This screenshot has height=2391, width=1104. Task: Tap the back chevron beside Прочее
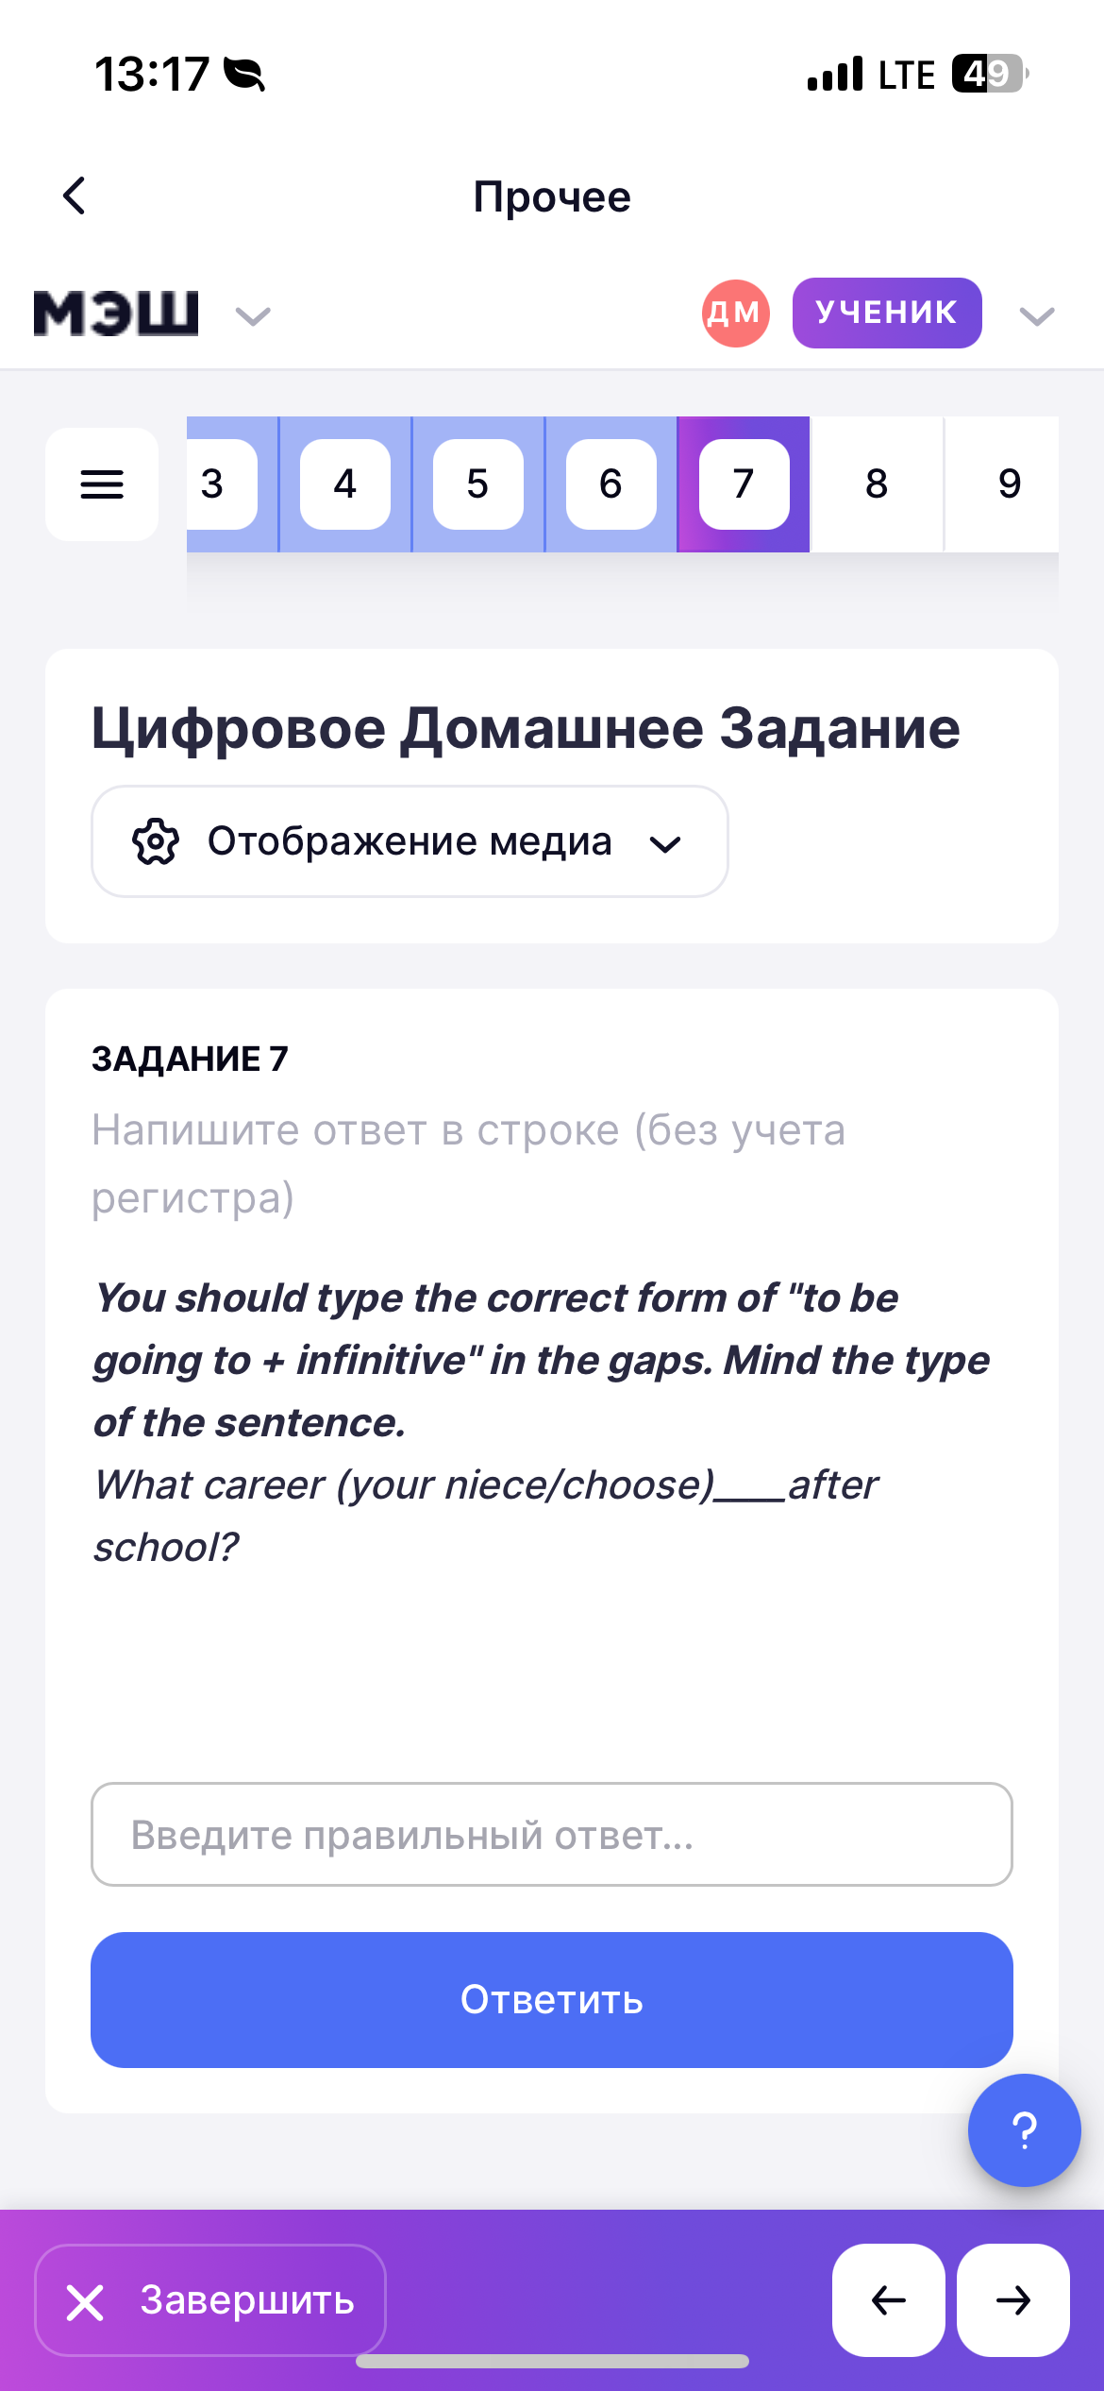click(75, 196)
